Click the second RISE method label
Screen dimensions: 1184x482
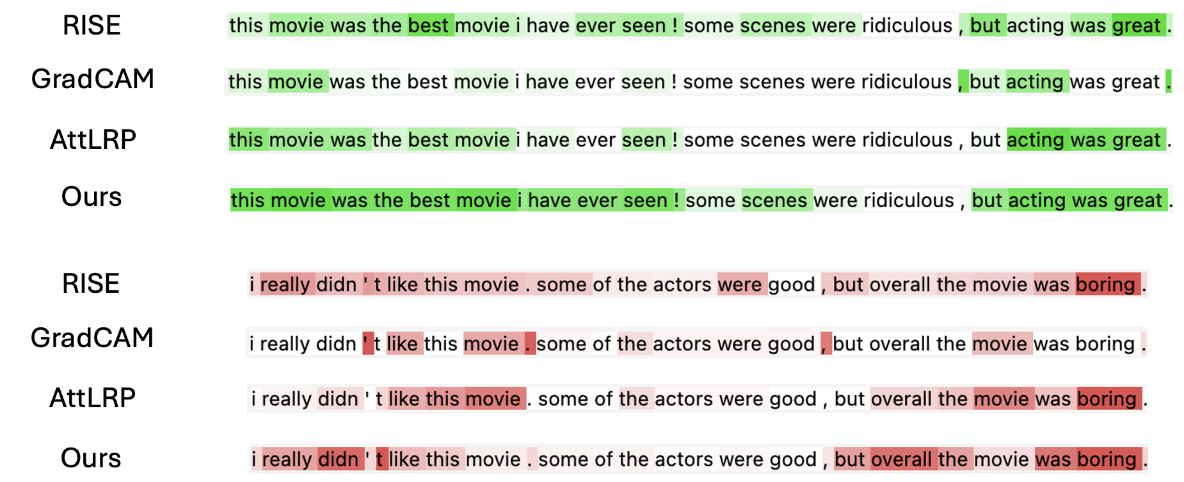pos(91,283)
